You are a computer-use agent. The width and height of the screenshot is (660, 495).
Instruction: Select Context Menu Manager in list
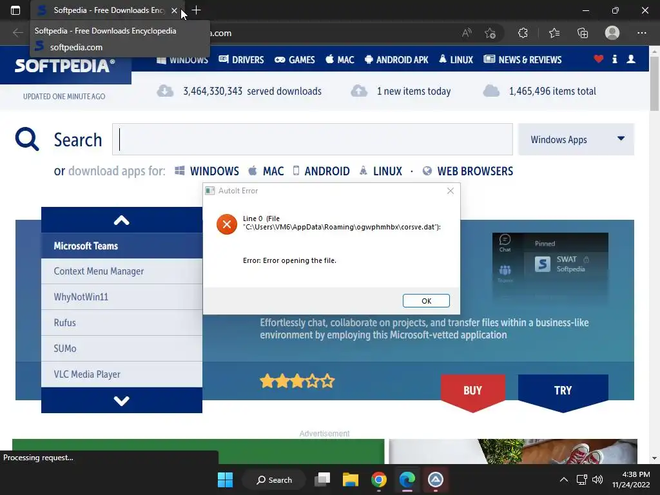[x=122, y=271]
